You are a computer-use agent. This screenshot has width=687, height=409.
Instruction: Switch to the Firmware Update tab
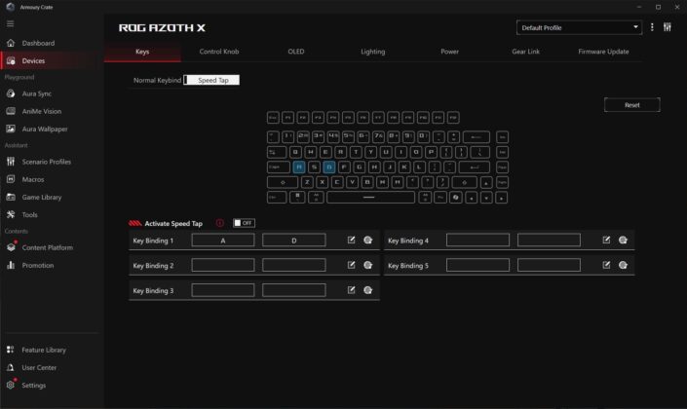pos(603,52)
